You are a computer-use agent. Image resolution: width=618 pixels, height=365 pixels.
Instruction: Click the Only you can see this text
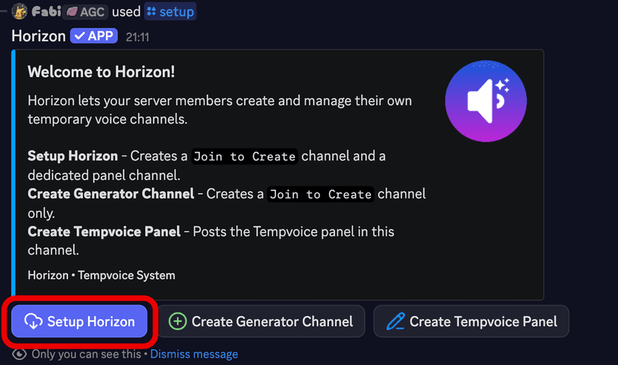tap(87, 354)
